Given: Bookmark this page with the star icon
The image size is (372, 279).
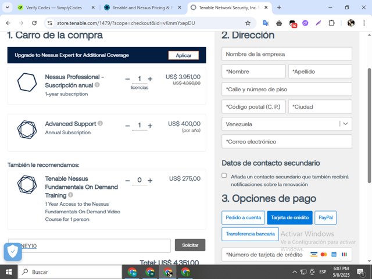Looking at the screenshot, I should pos(248,23).
